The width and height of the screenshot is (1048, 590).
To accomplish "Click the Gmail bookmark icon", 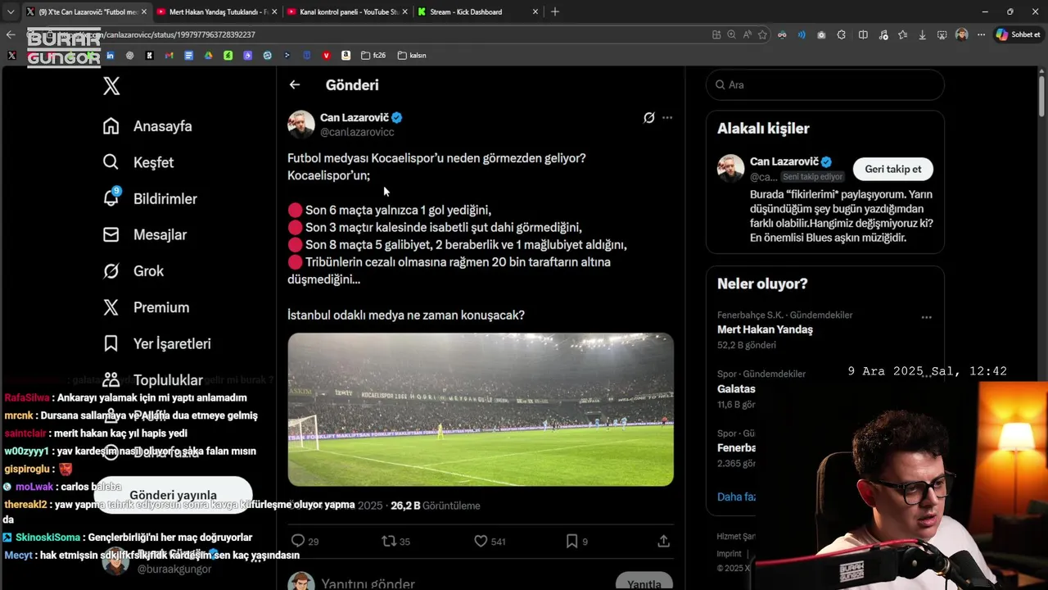I will pos(169,56).
